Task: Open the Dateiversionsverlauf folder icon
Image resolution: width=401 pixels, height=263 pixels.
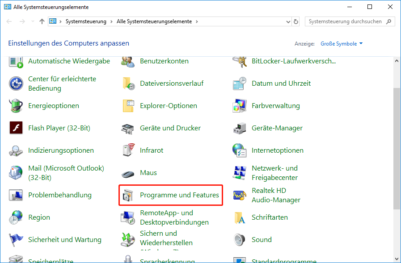Action: click(129, 83)
